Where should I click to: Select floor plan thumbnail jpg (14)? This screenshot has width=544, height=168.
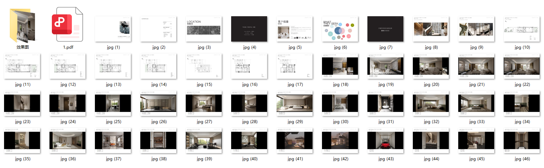(158, 66)
